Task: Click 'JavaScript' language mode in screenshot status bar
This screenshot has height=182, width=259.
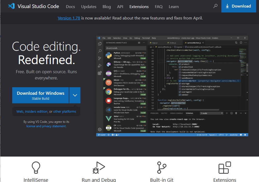Action: point(234,135)
